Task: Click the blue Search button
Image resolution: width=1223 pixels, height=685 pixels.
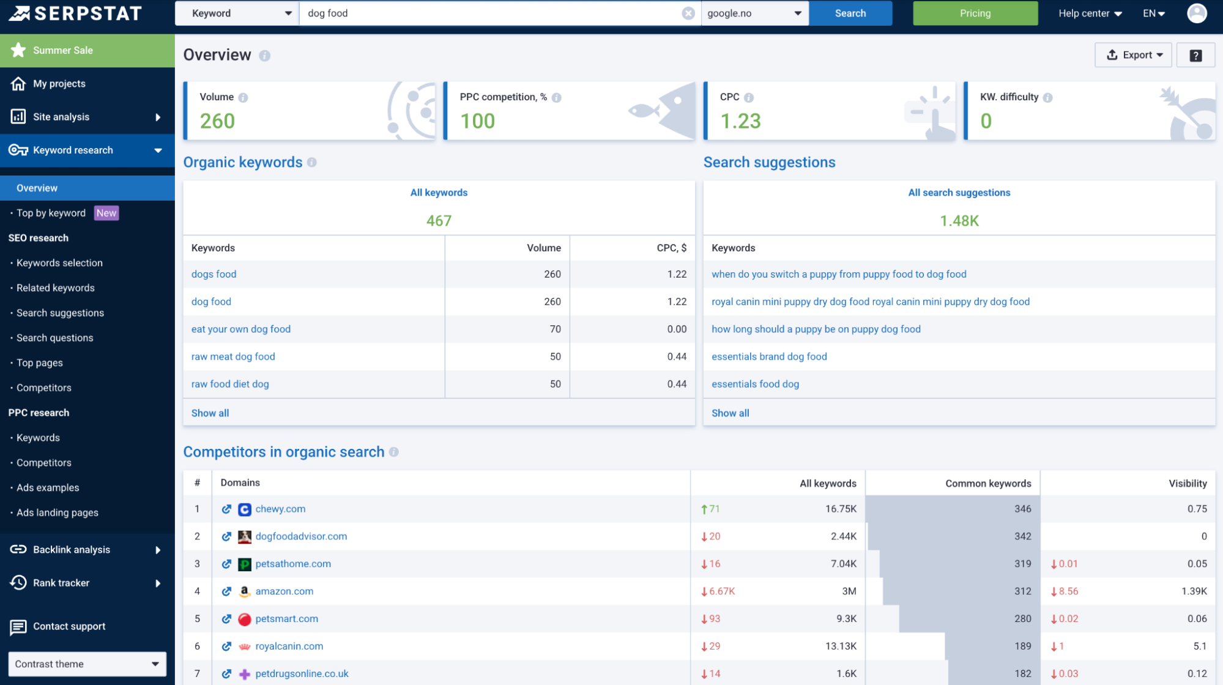Action: pyautogui.click(x=850, y=13)
